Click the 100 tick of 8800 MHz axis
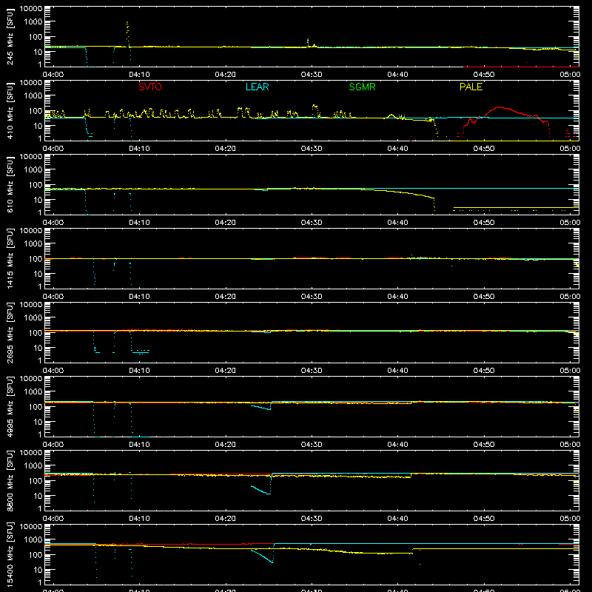This screenshot has width=592, height=592. tap(36, 481)
